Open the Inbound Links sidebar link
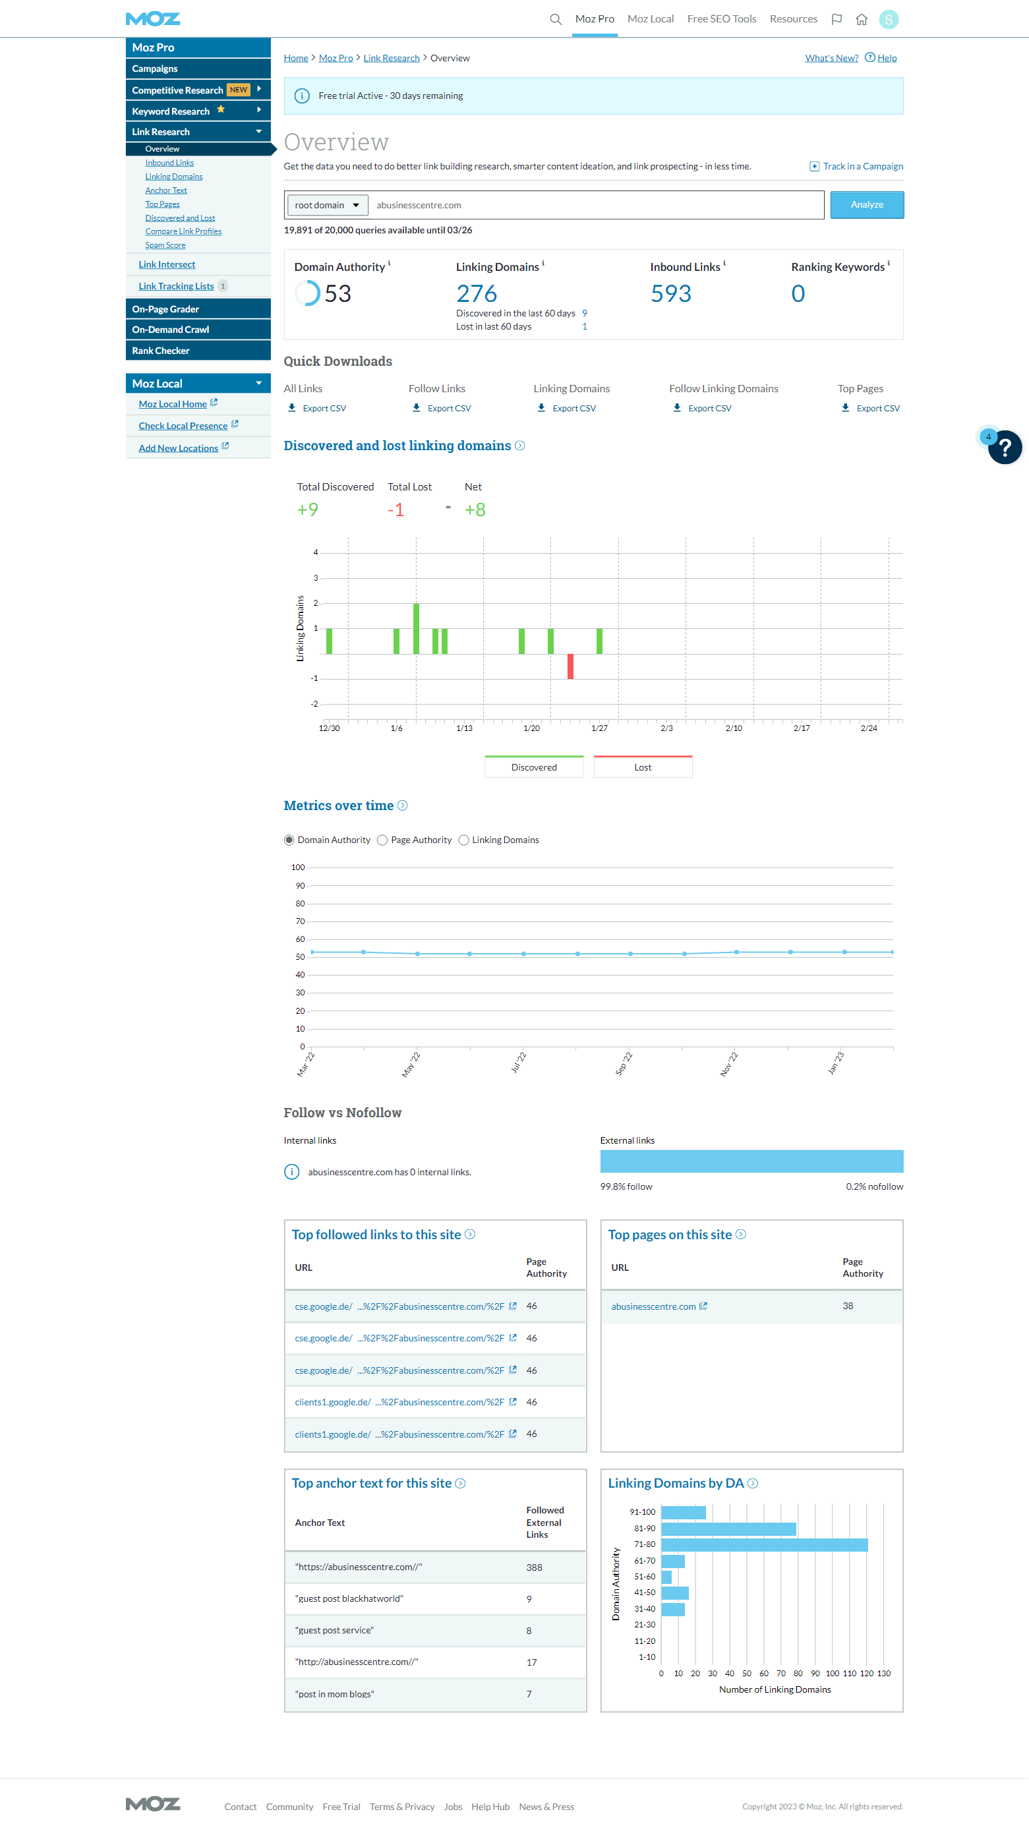This screenshot has width=1029, height=1841. pyautogui.click(x=169, y=163)
